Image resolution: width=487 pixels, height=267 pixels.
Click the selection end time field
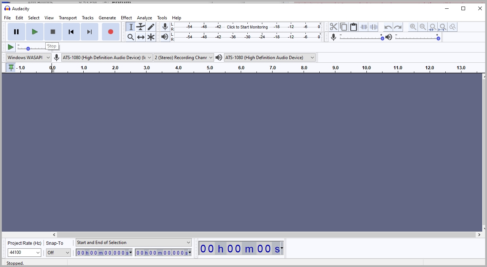click(x=163, y=253)
